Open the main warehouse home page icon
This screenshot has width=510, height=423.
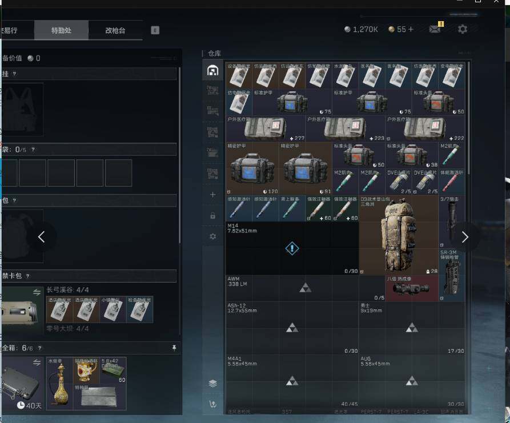pos(212,70)
